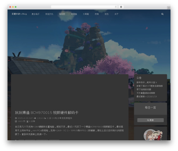This screenshot has width=178, height=151.
Task: Click the 1,914 view count
Action: click(40, 118)
